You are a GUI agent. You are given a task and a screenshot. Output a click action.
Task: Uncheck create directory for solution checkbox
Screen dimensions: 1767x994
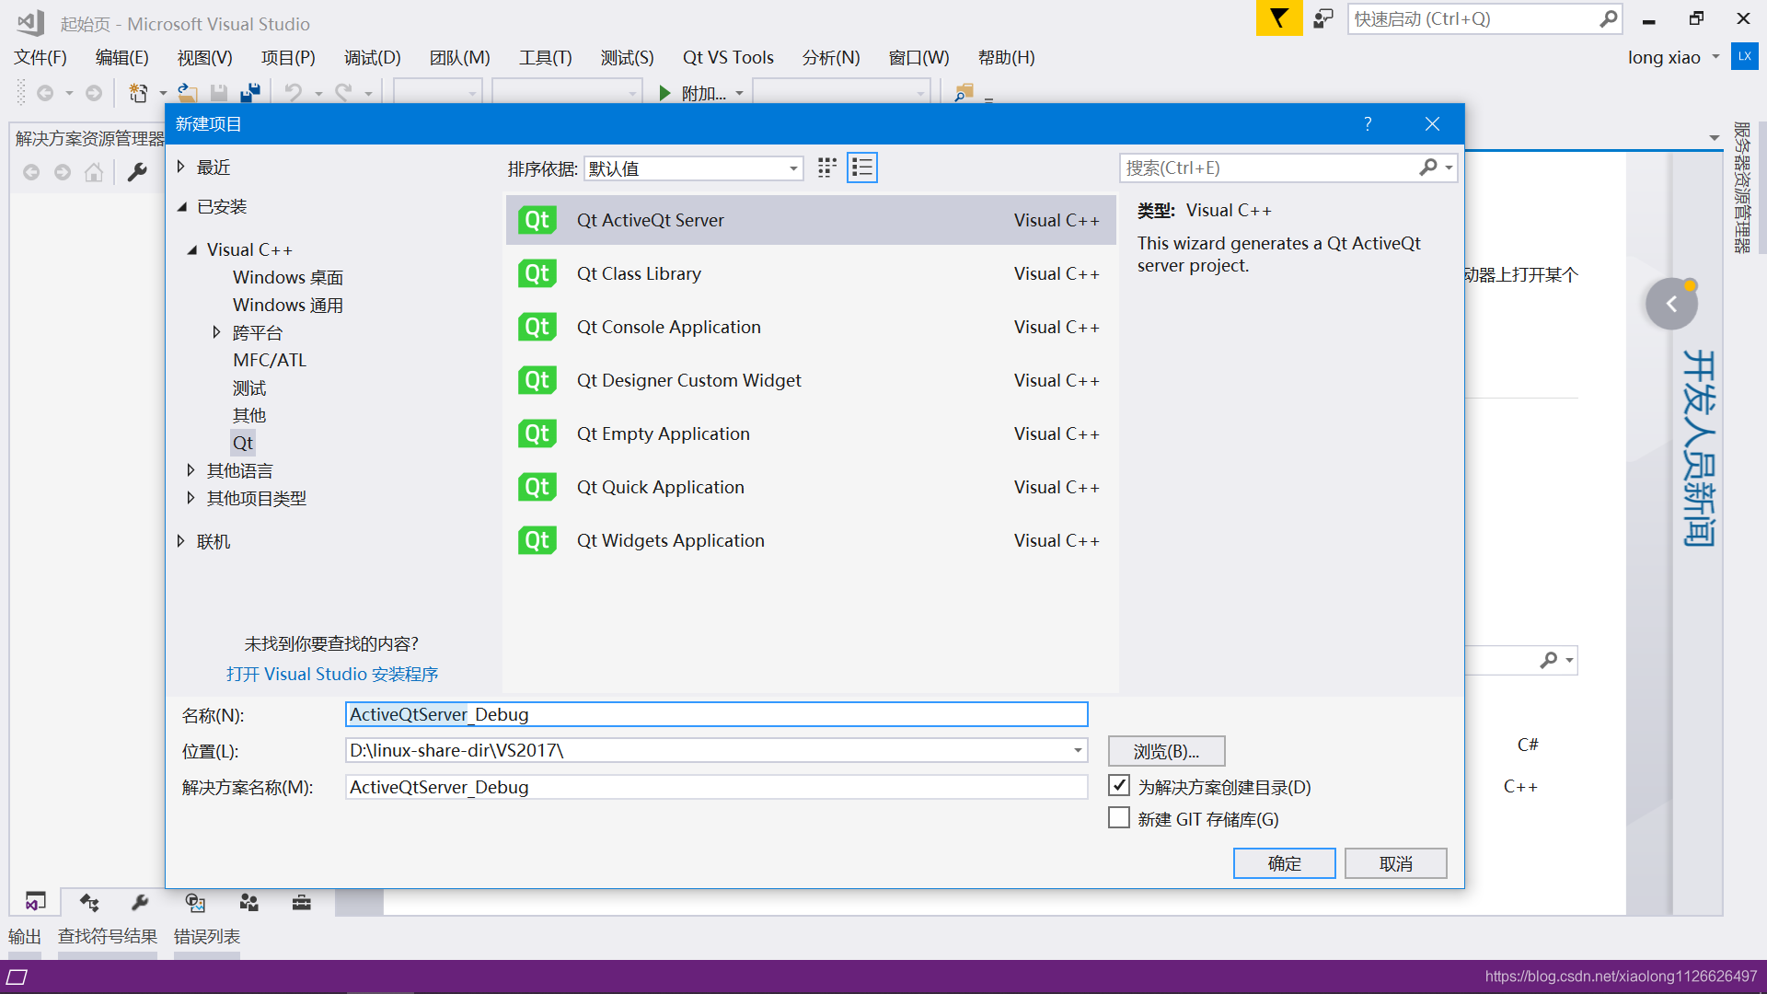(1119, 786)
